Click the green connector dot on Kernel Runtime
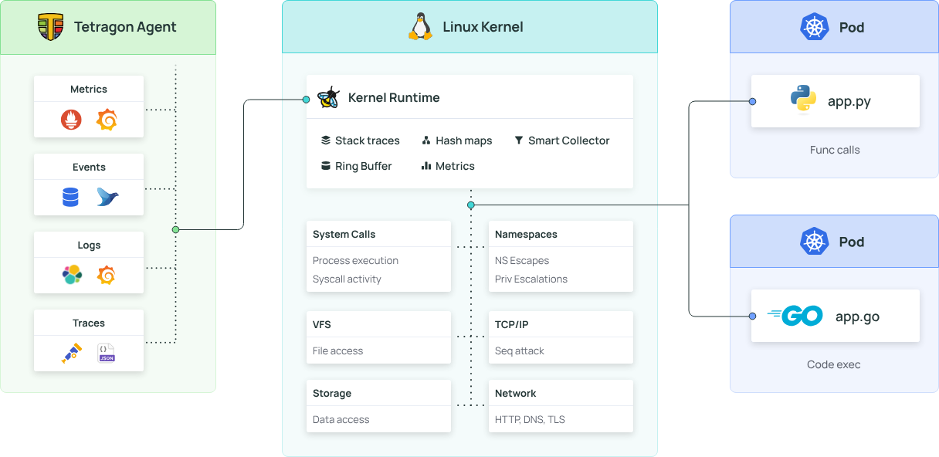 [x=307, y=100]
